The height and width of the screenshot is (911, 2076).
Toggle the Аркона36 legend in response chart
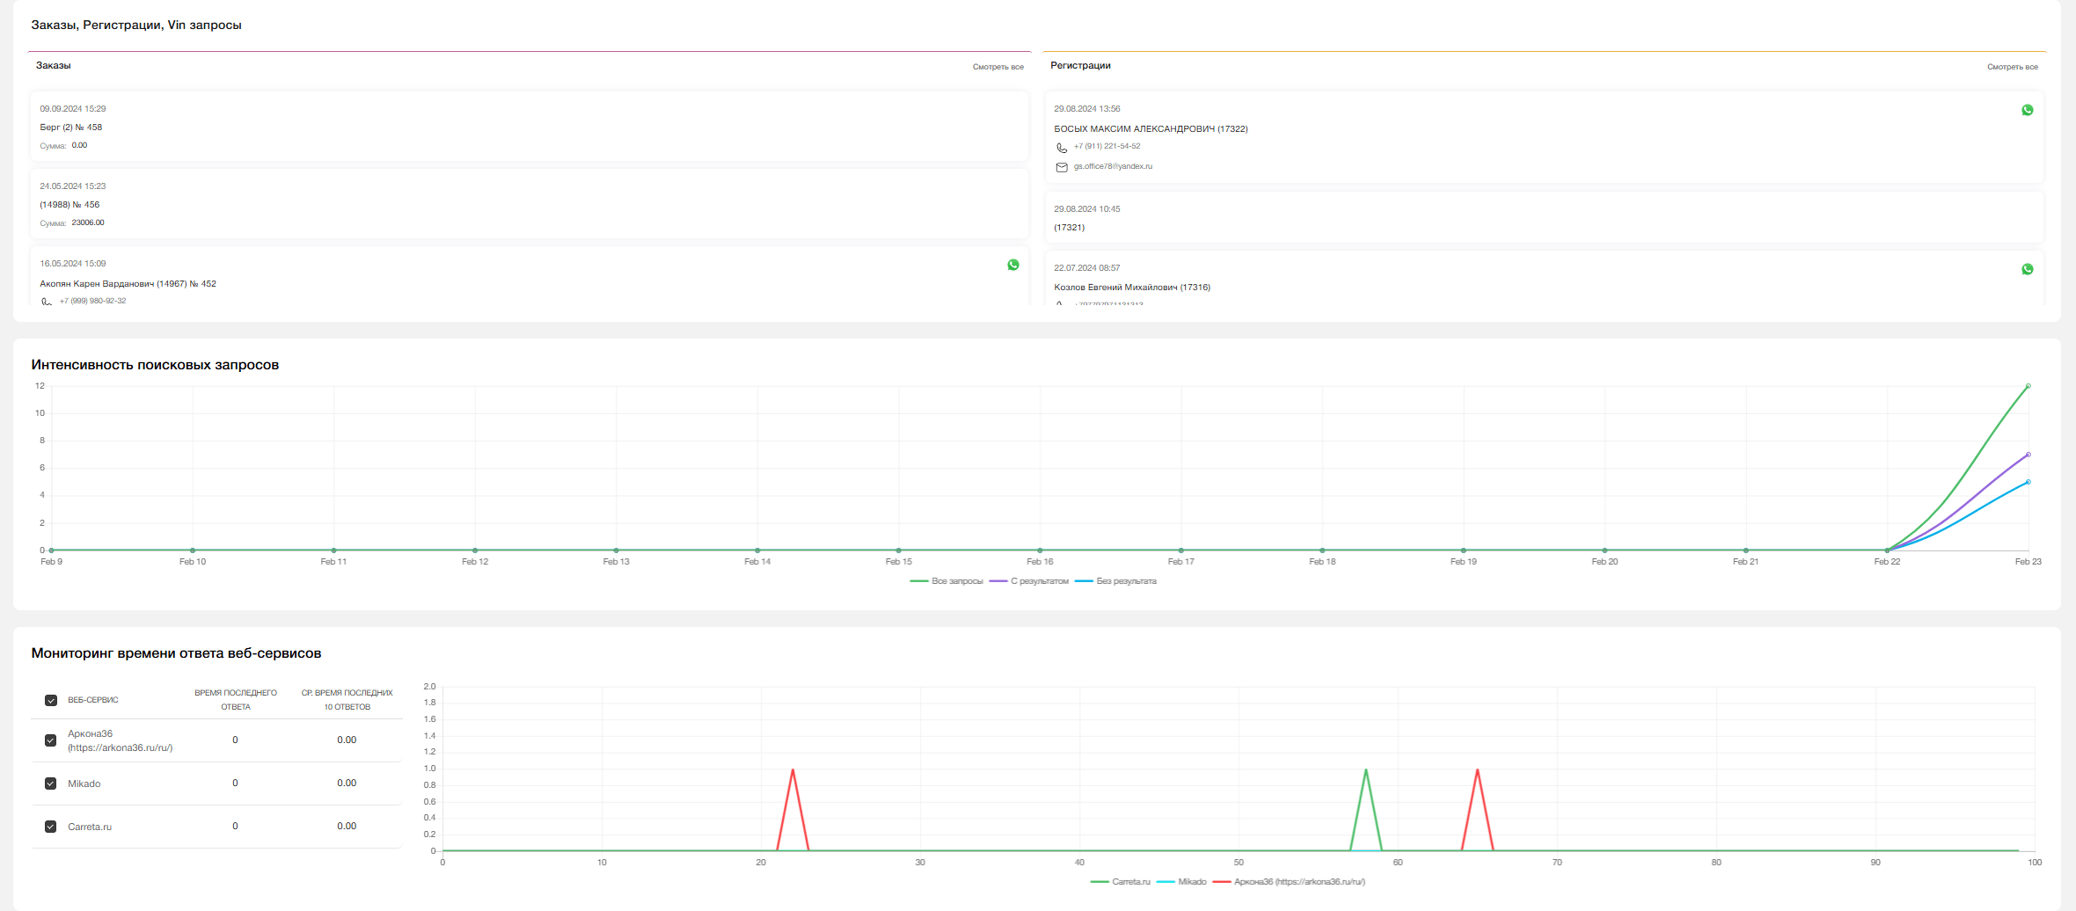[x=1289, y=881]
